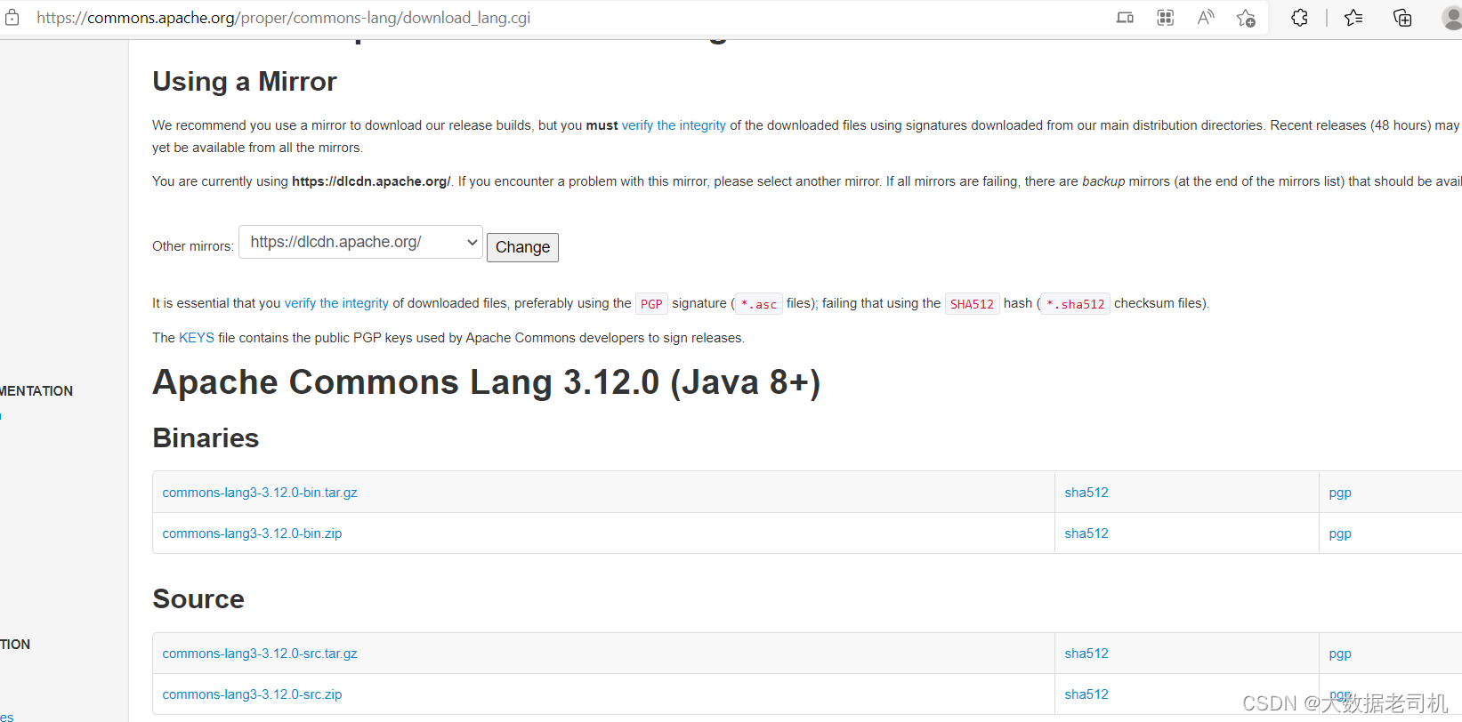Add page to favorites star icon
The image size is (1462, 722).
1246,18
